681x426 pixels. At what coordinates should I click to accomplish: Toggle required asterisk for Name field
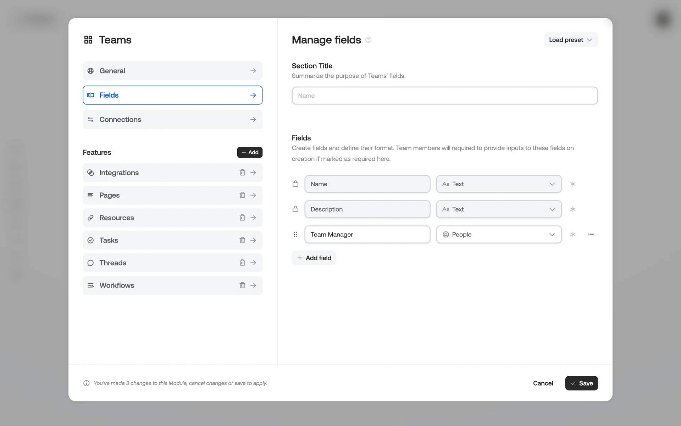click(573, 184)
